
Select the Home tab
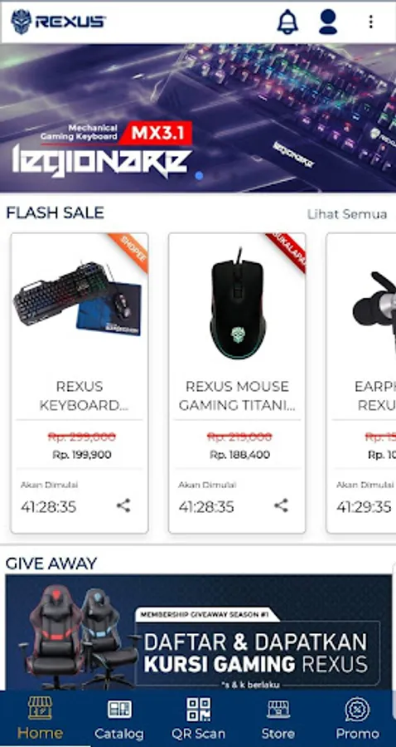pyautogui.click(x=40, y=719)
